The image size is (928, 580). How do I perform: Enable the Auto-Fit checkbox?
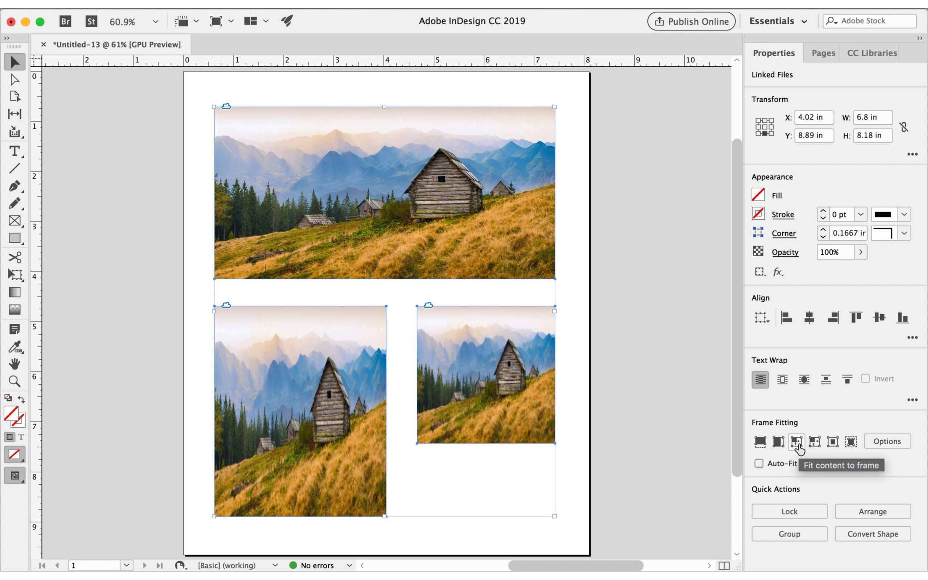(759, 463)
